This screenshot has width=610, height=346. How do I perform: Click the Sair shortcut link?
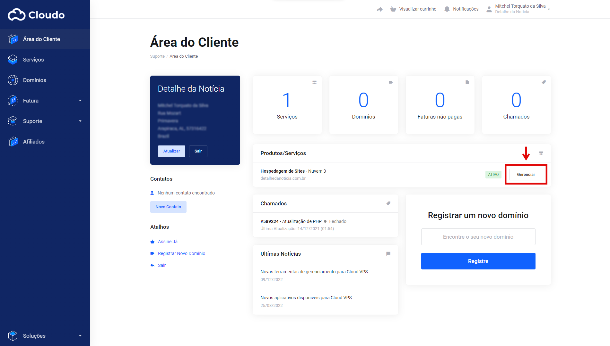(x=162, y=265)
